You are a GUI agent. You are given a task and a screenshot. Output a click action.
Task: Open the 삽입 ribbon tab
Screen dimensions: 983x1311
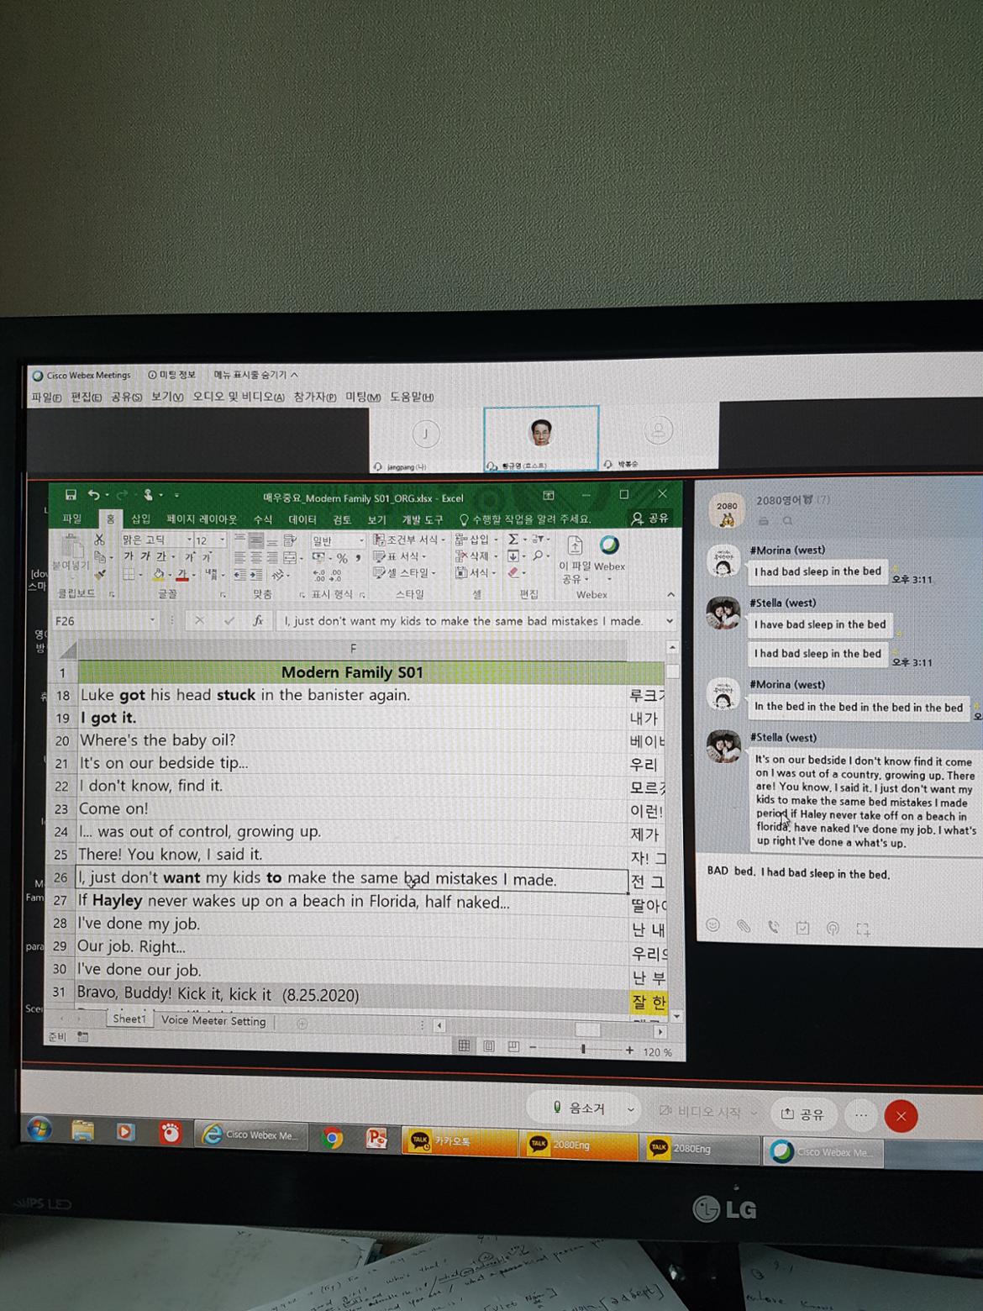tap(141, 519)
